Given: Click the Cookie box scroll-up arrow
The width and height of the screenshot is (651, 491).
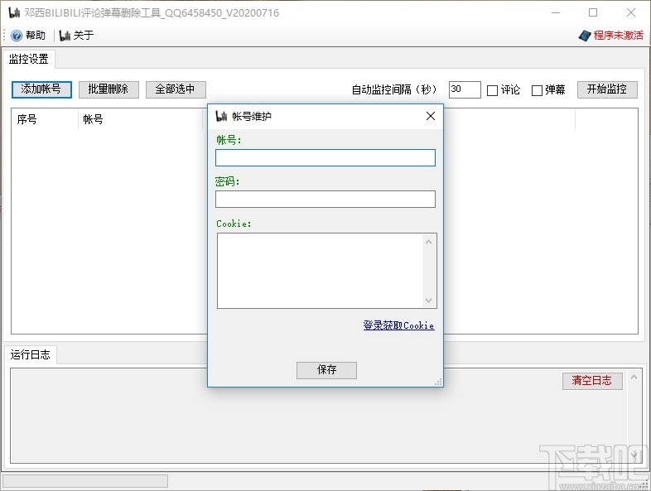Looking at the screenshot, I should pos(429,242).
